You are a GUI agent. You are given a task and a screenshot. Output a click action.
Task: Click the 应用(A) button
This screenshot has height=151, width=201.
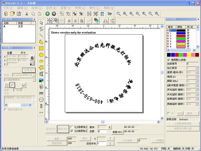[29, 70]
